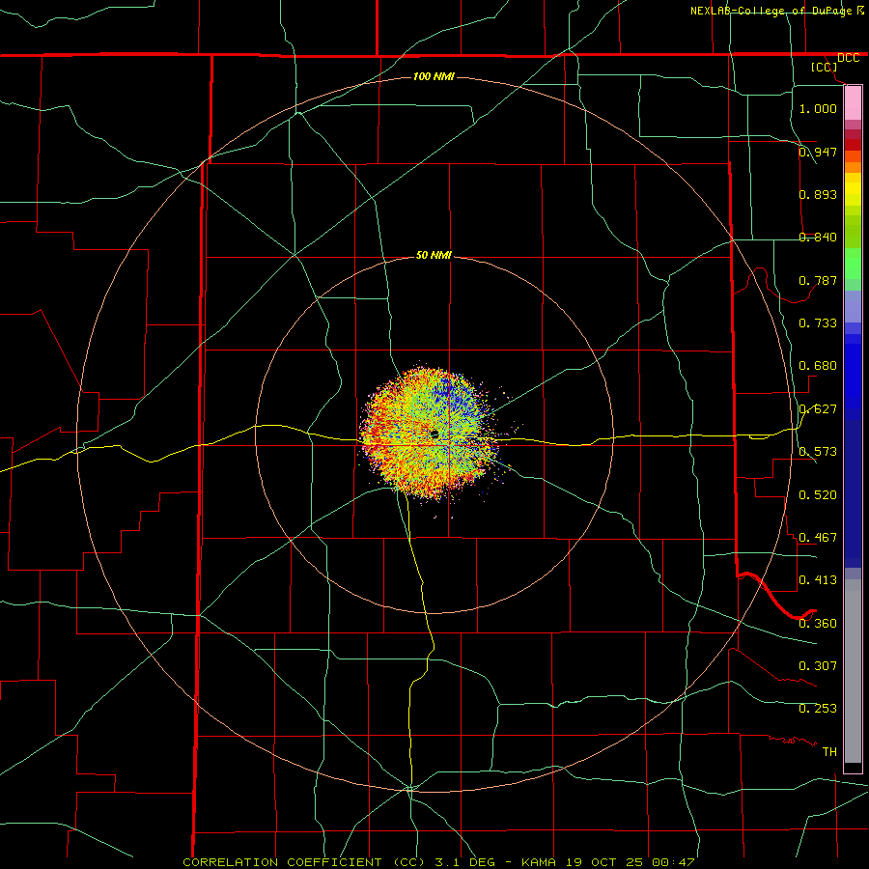The height and width of the screenshot is (869, 869).
Task: Click the DCC legend title
Action: pyautogui.click(x=848, y=58)
